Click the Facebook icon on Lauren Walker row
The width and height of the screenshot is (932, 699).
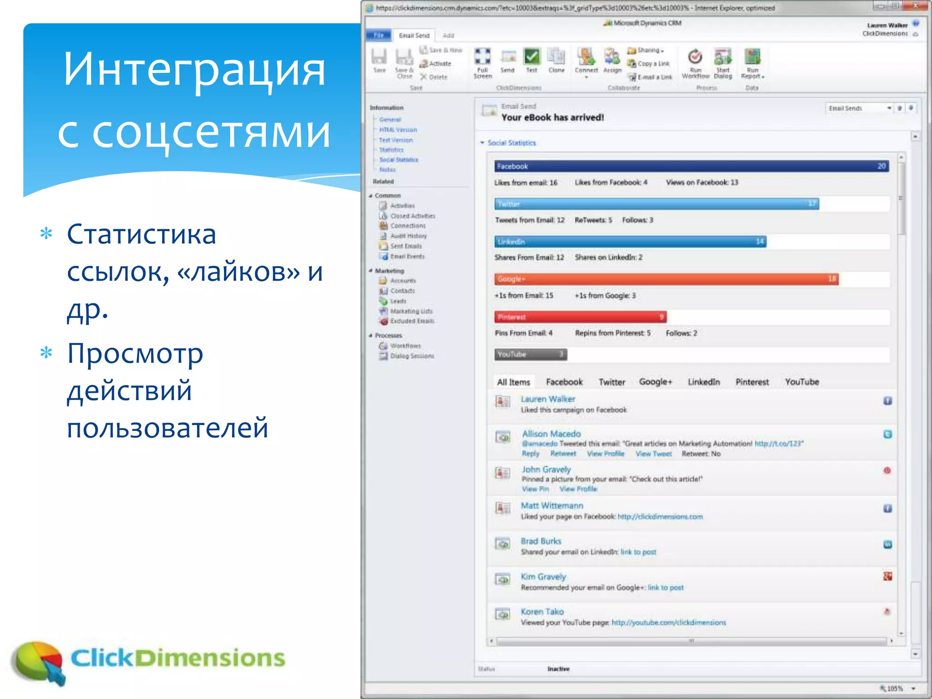[x=887, y=400]
